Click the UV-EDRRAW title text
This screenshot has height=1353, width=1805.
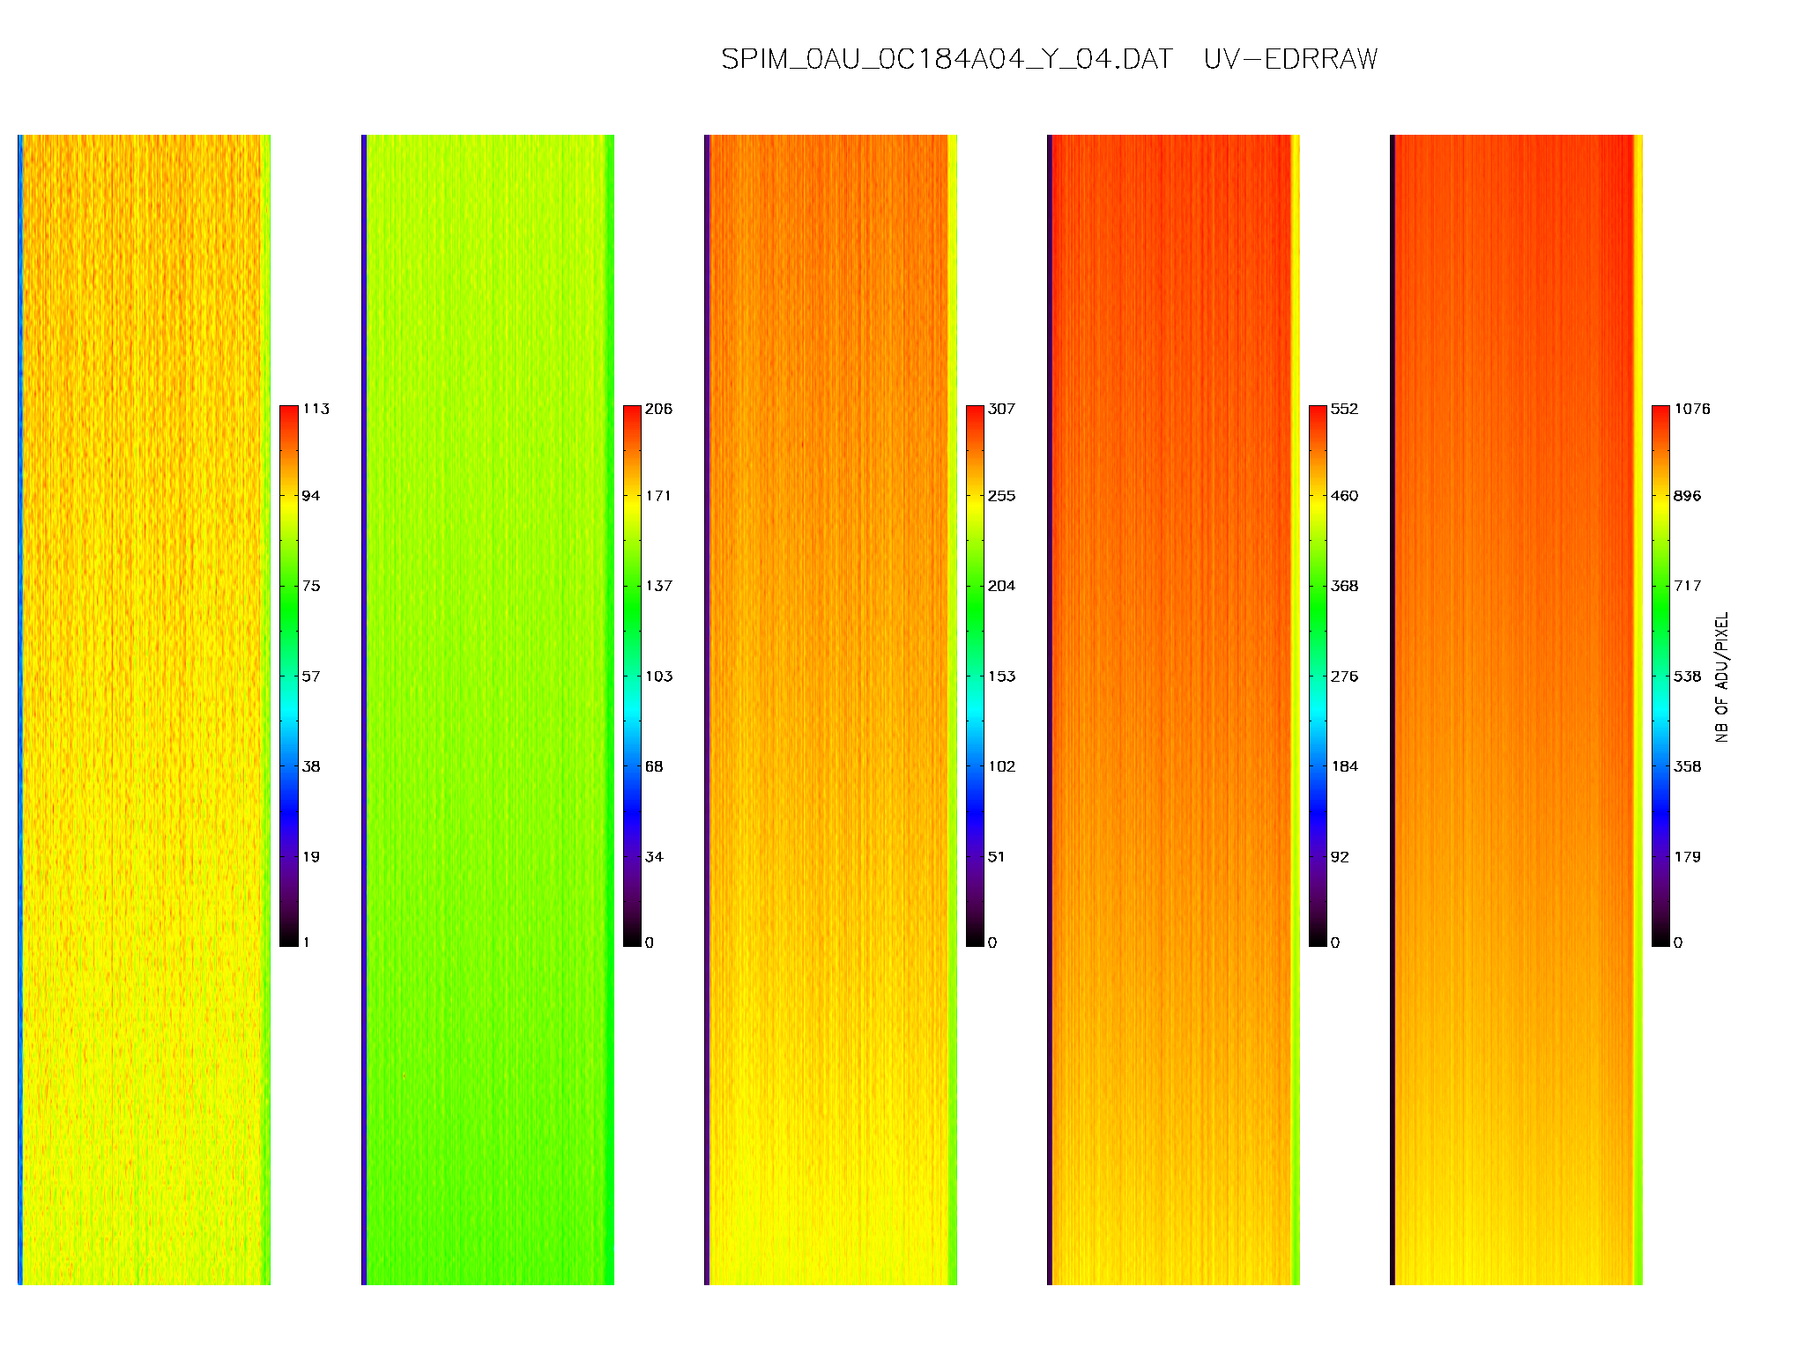1290,59
